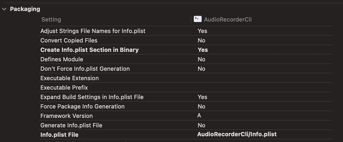Viewport: 343px width, 142px height.
Task: Select the Info.plist File setting row
Action: [186, 135]
